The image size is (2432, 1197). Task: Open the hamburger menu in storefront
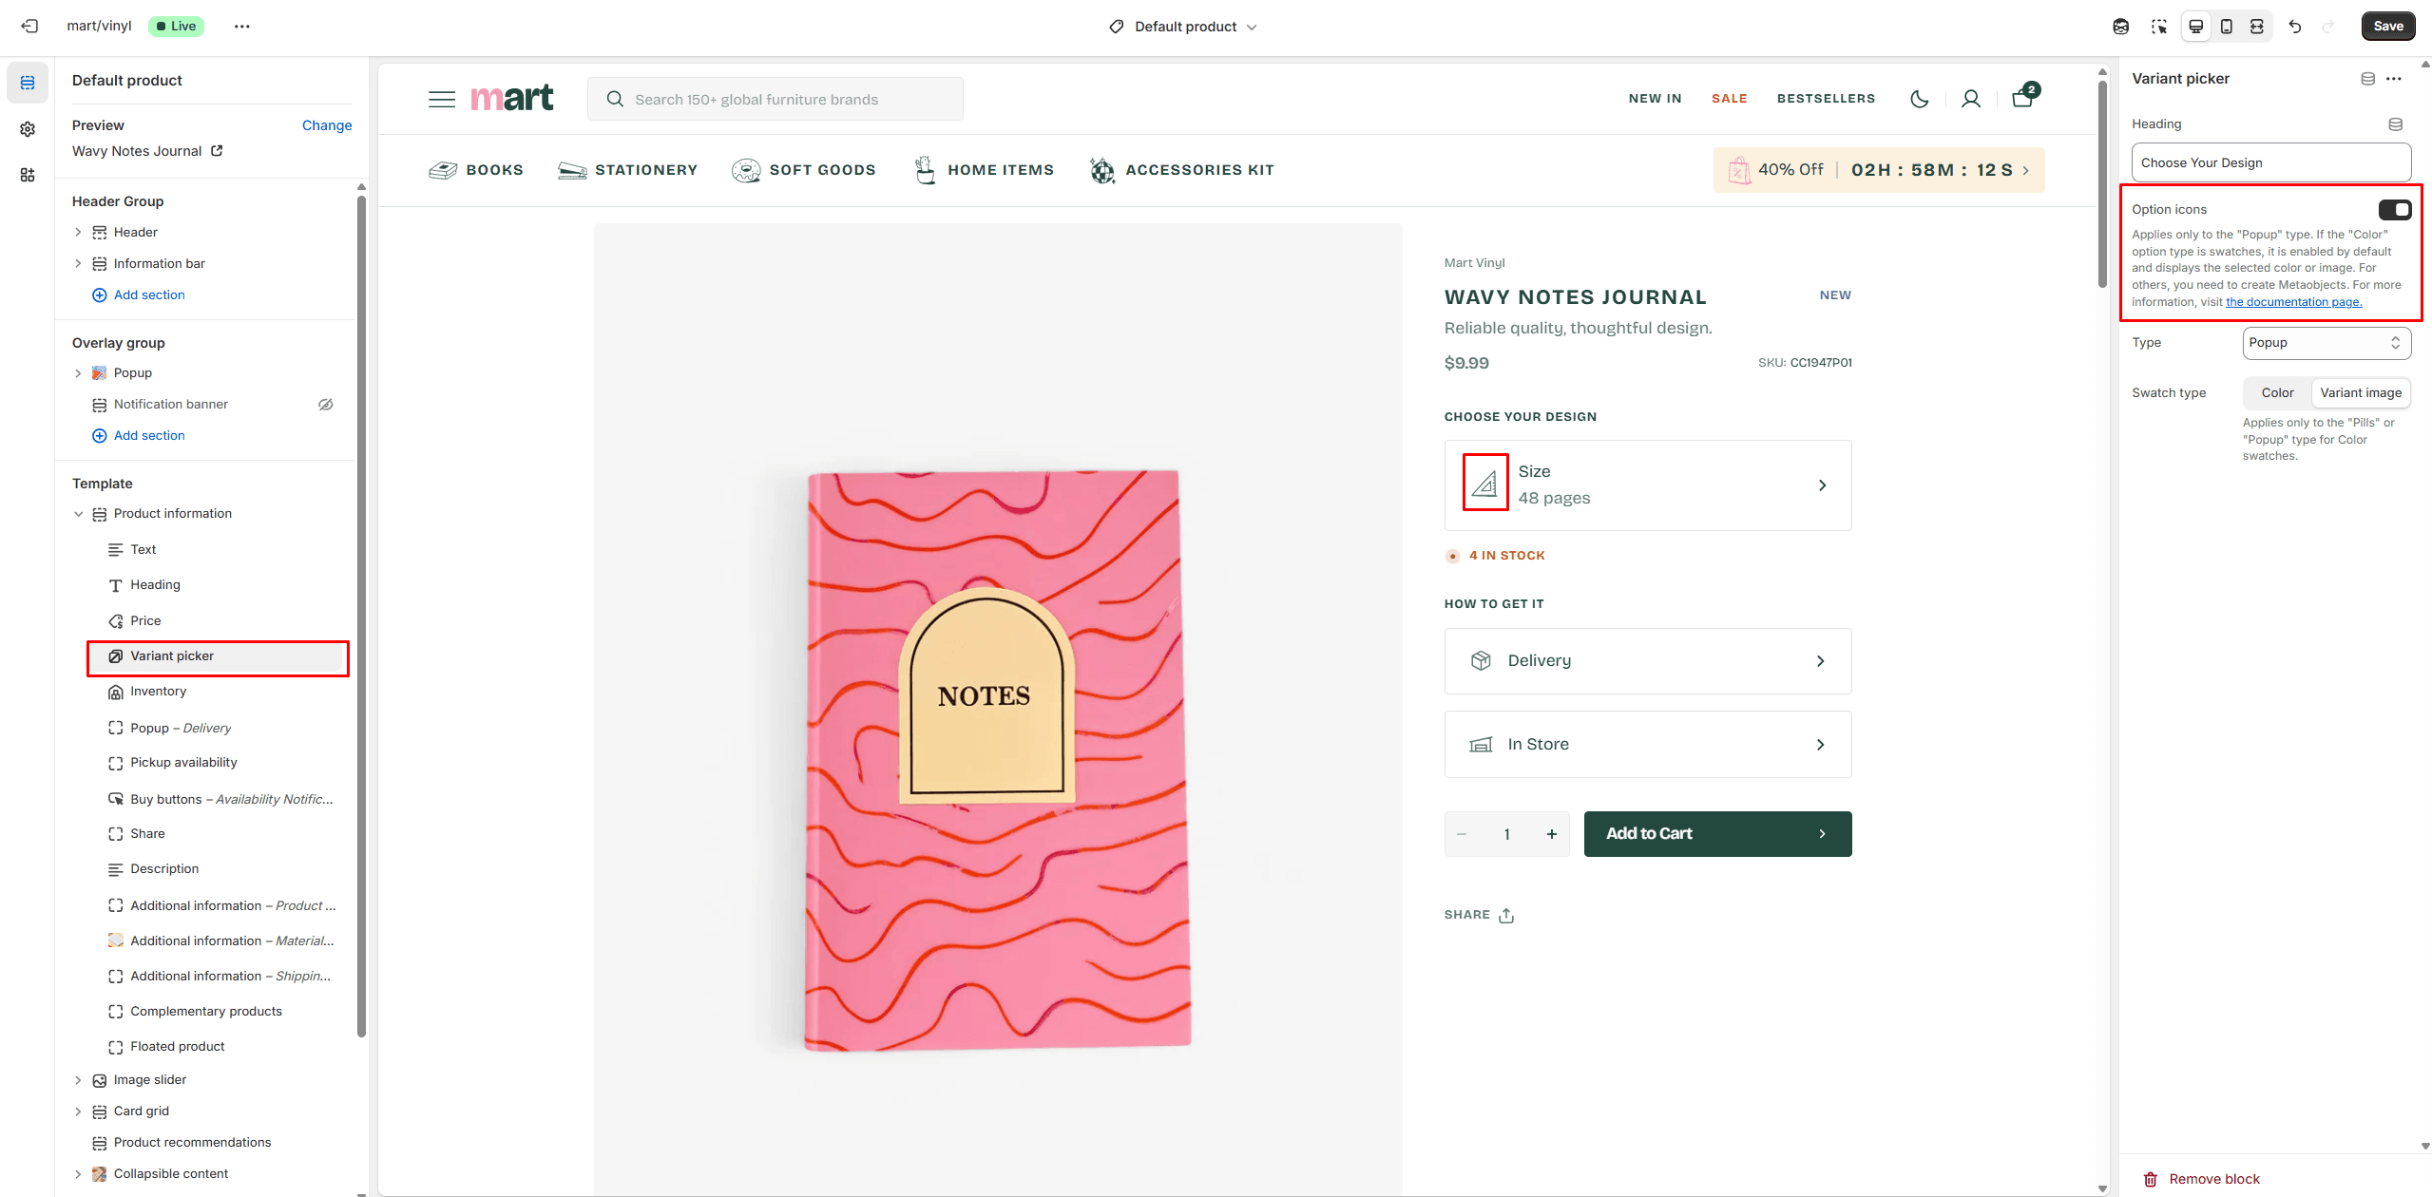click(441, 99)
